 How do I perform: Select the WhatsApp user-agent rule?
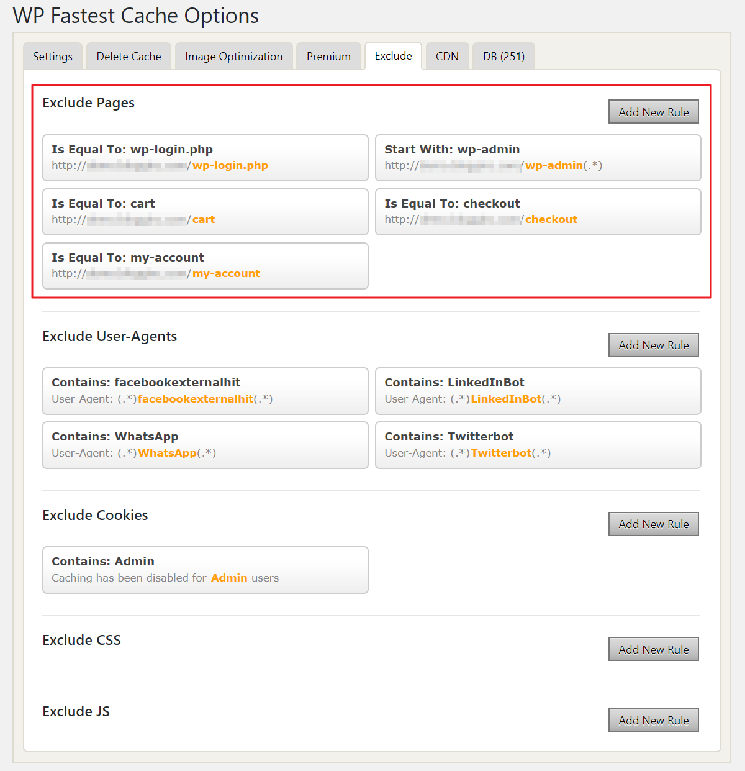[x=205, y=445]
